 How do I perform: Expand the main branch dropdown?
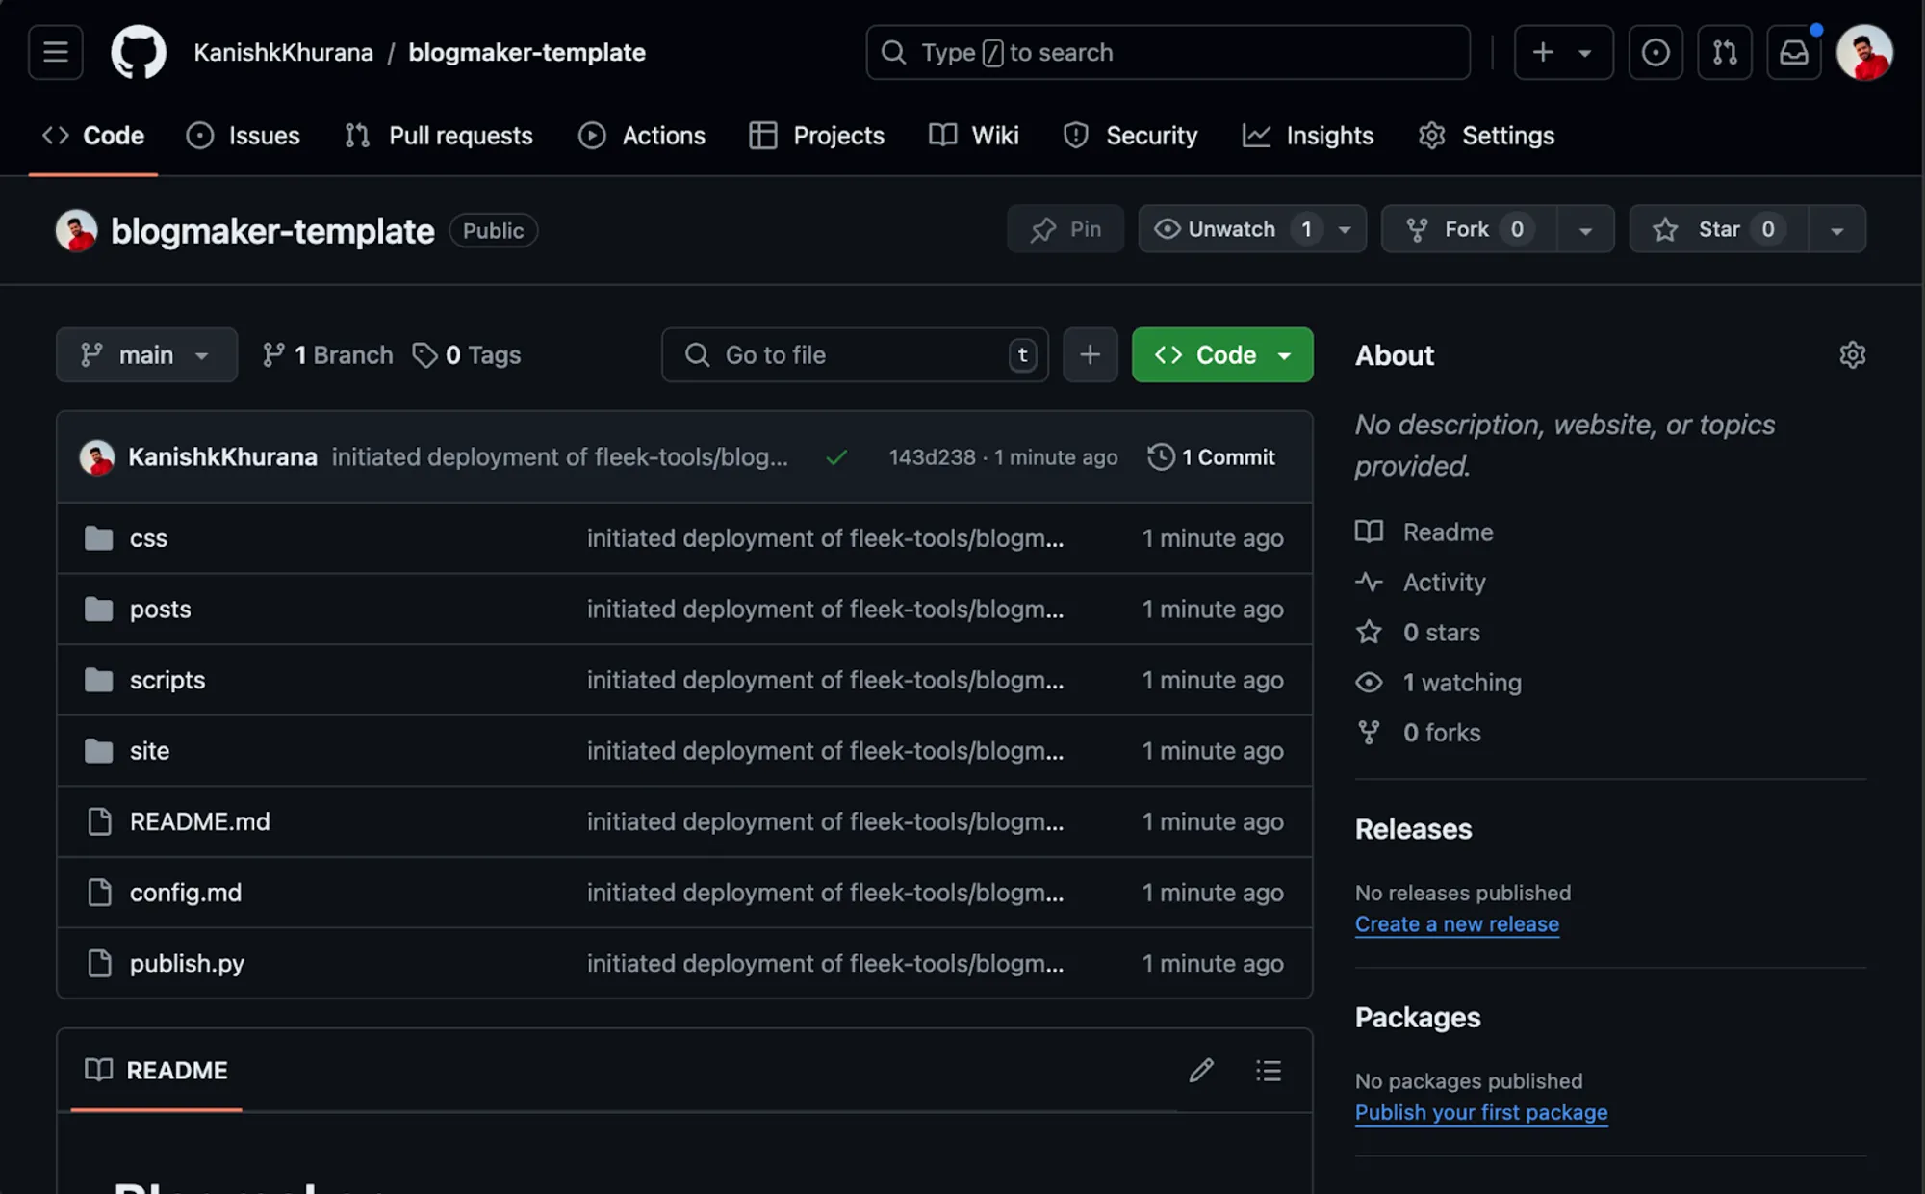(x=146, y=355)
